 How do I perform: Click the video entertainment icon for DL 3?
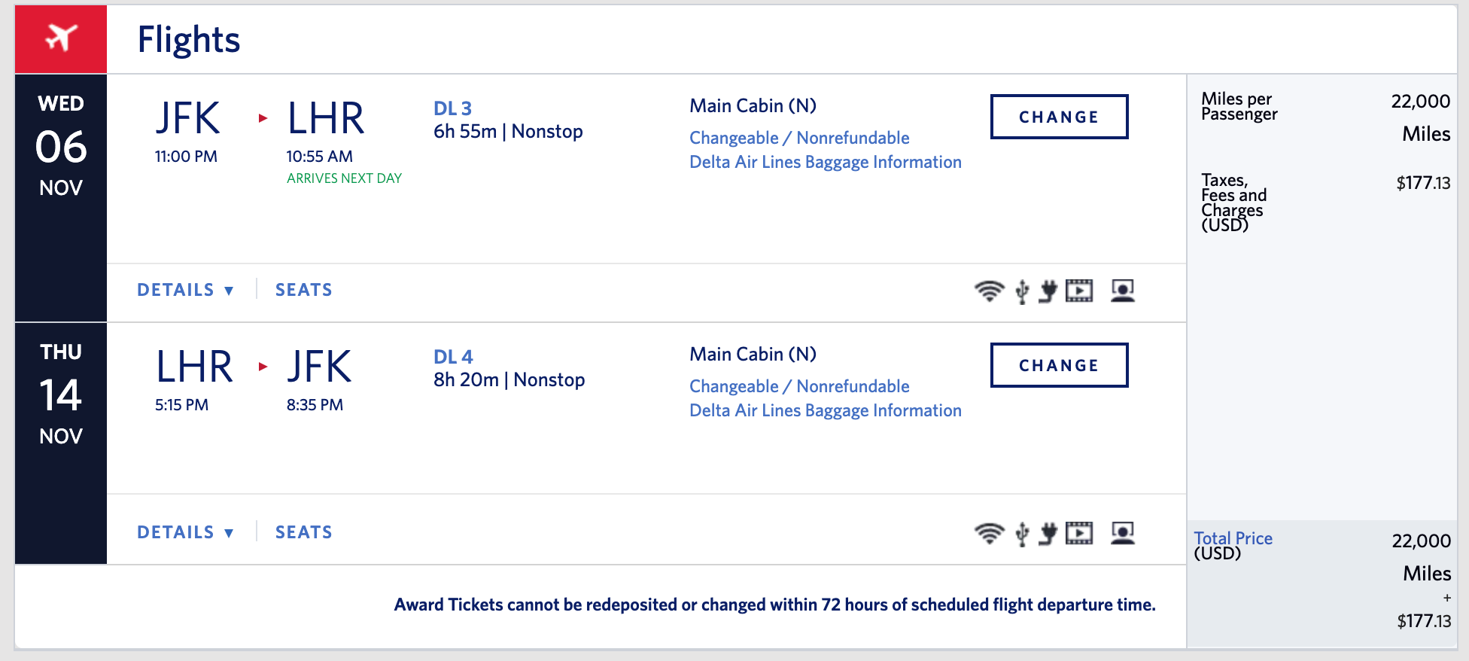(x=1079, y=291)
